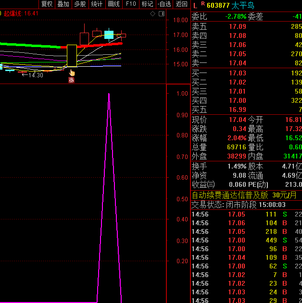The height and width of the screenshot is (303, 302).
Task: Toggle 复权 price adjustment
Action: pos(47,4)
